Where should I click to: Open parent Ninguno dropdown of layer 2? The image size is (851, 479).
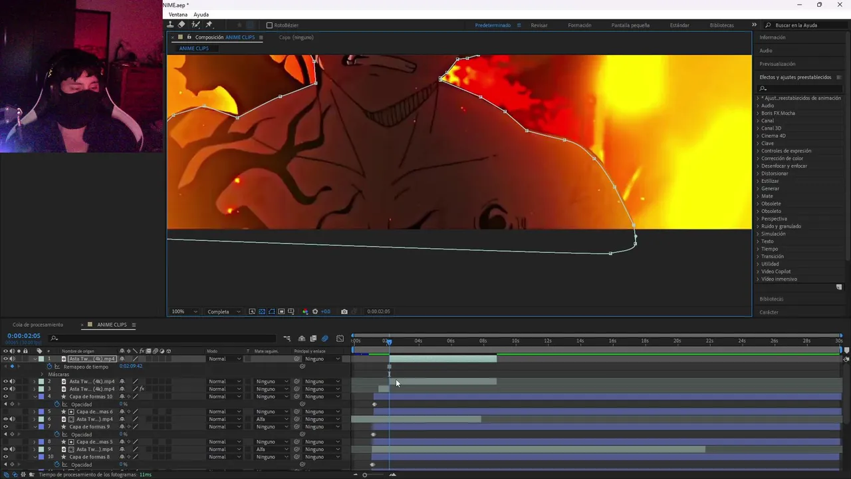(x=322, y=381)
